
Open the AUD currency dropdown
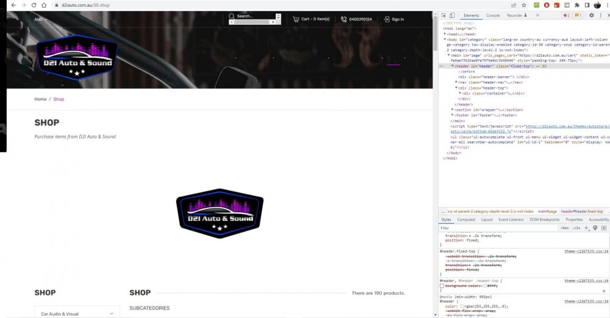[x=41, y=19]
